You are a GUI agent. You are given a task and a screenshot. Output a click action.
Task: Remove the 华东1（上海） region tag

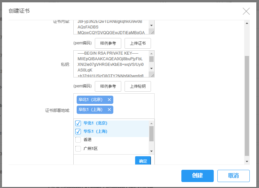[x=109, y=110]
